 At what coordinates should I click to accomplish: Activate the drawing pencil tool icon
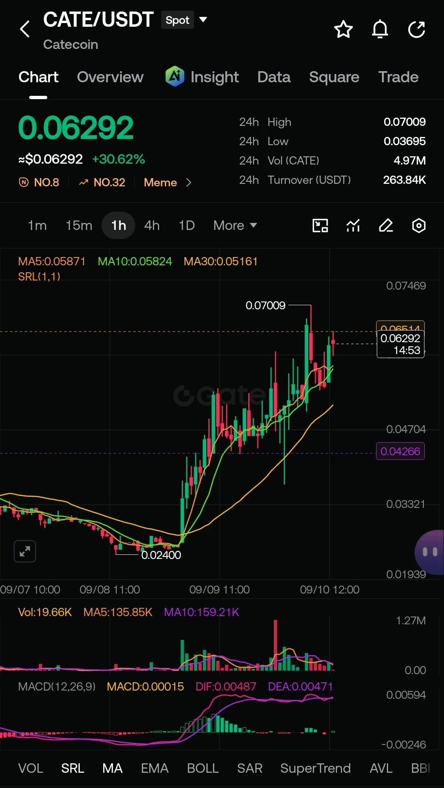386,225
